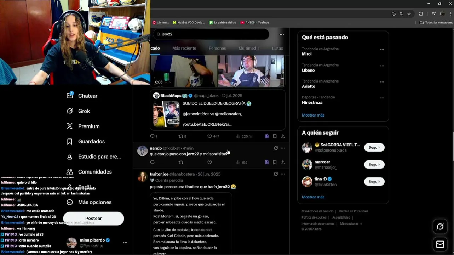454x255 pixels.
Task: Open floating messages envelope button
Action: pyautogui.click(x=440, y=244)
